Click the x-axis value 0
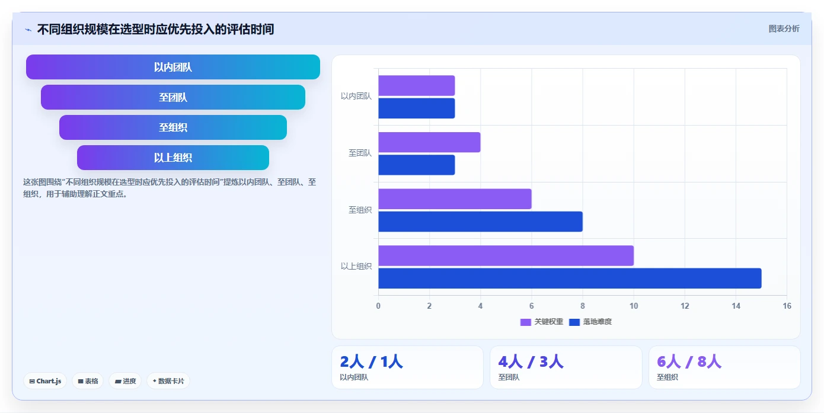 pyautogui.click(x=378, y=306)
